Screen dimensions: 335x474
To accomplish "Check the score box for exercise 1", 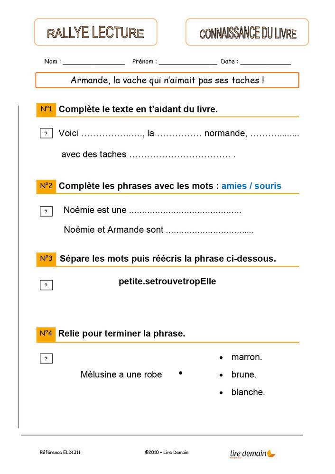I will coord(46,134).
